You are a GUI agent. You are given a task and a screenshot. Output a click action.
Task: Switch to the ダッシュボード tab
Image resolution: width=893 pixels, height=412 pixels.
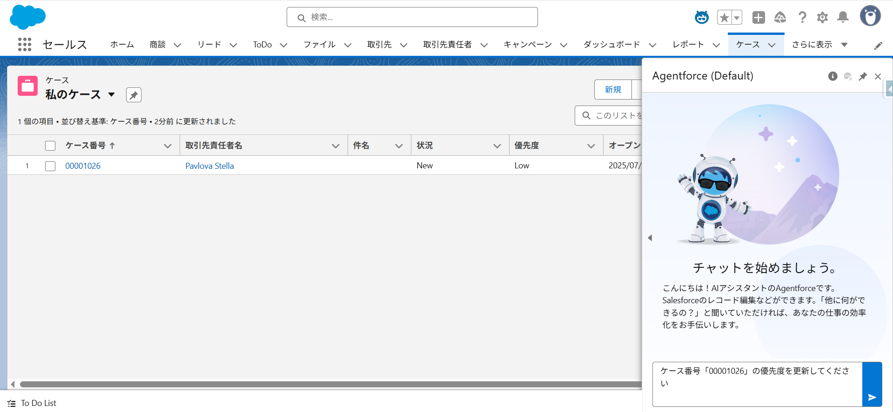(x=611, y=45)
